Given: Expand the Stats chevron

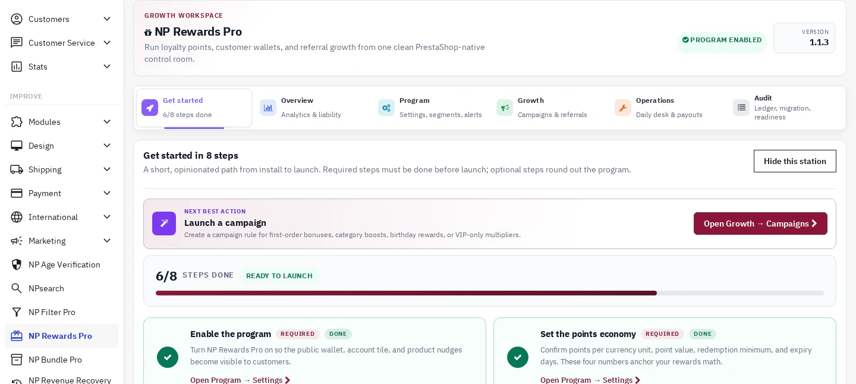Looking at the screenshot, I should click(107, 67).
